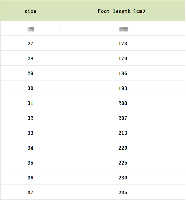186x200 pixels.
Task: Select the size 31 cell
Action: pyautogui.click(x=30, y=103)
